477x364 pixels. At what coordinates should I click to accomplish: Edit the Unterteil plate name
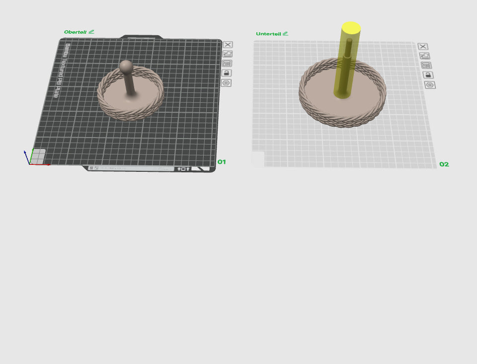(x=285, y=33)
